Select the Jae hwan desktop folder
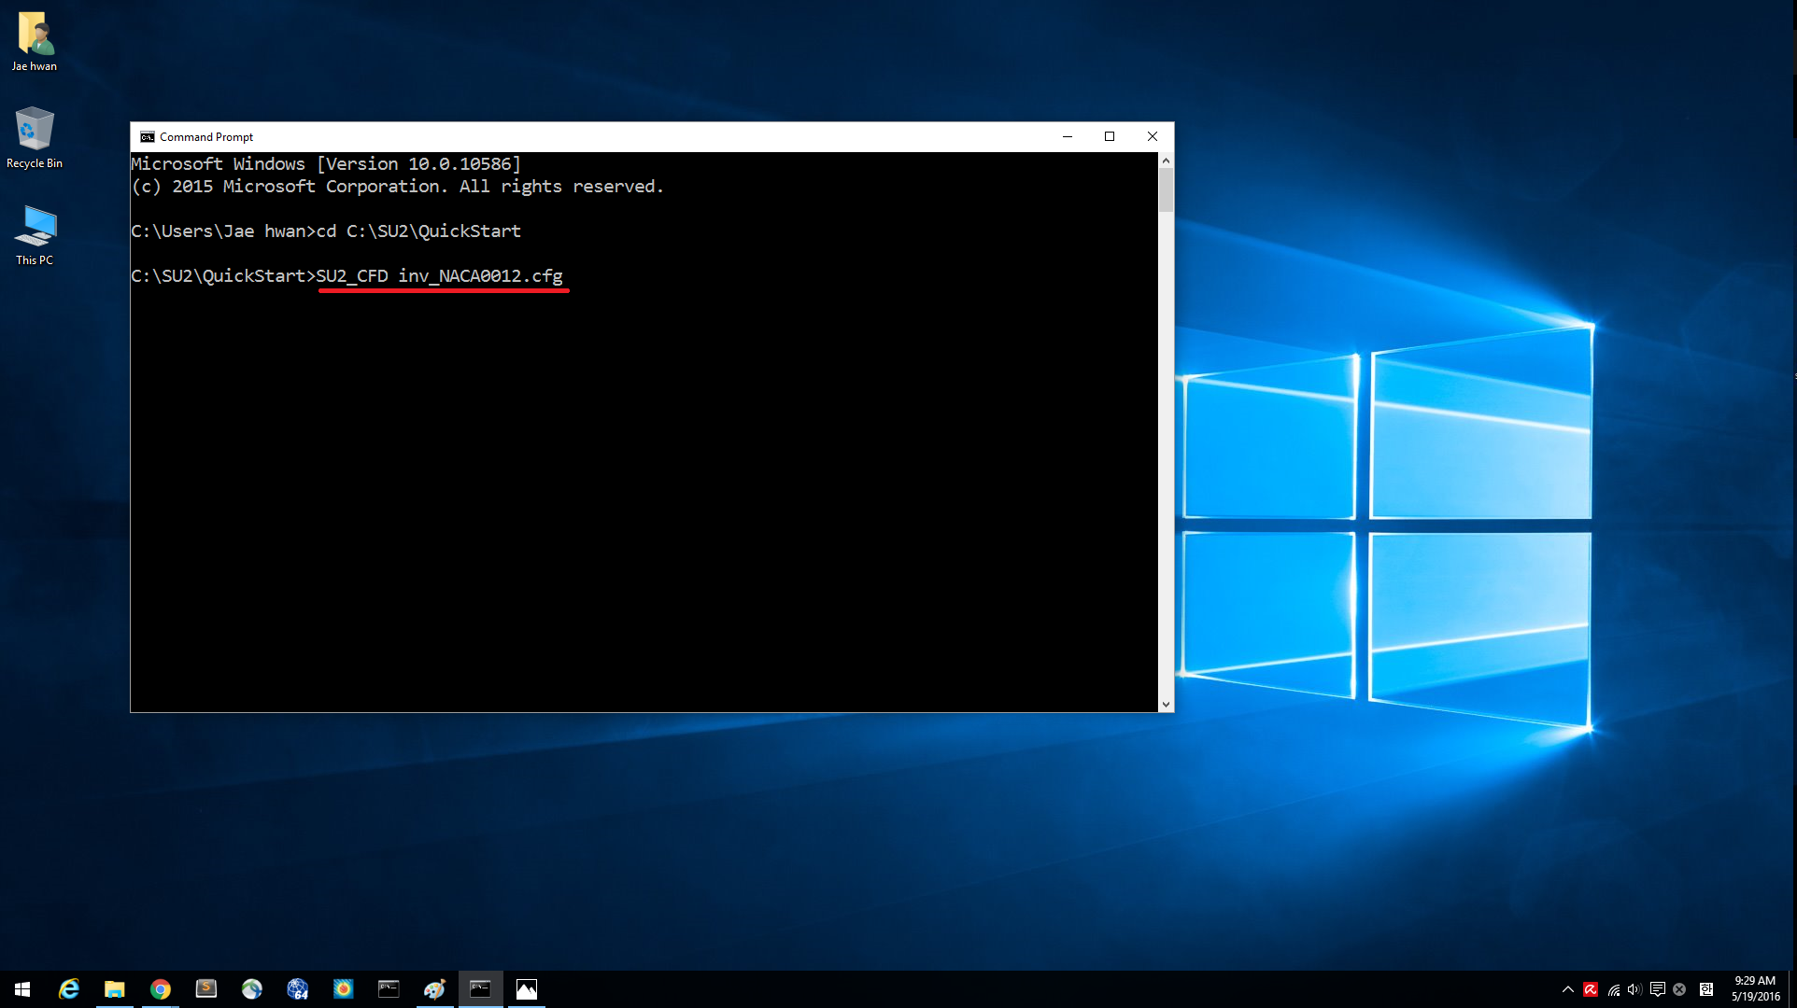This screenshot has width=1797, height=1008. 35,42
